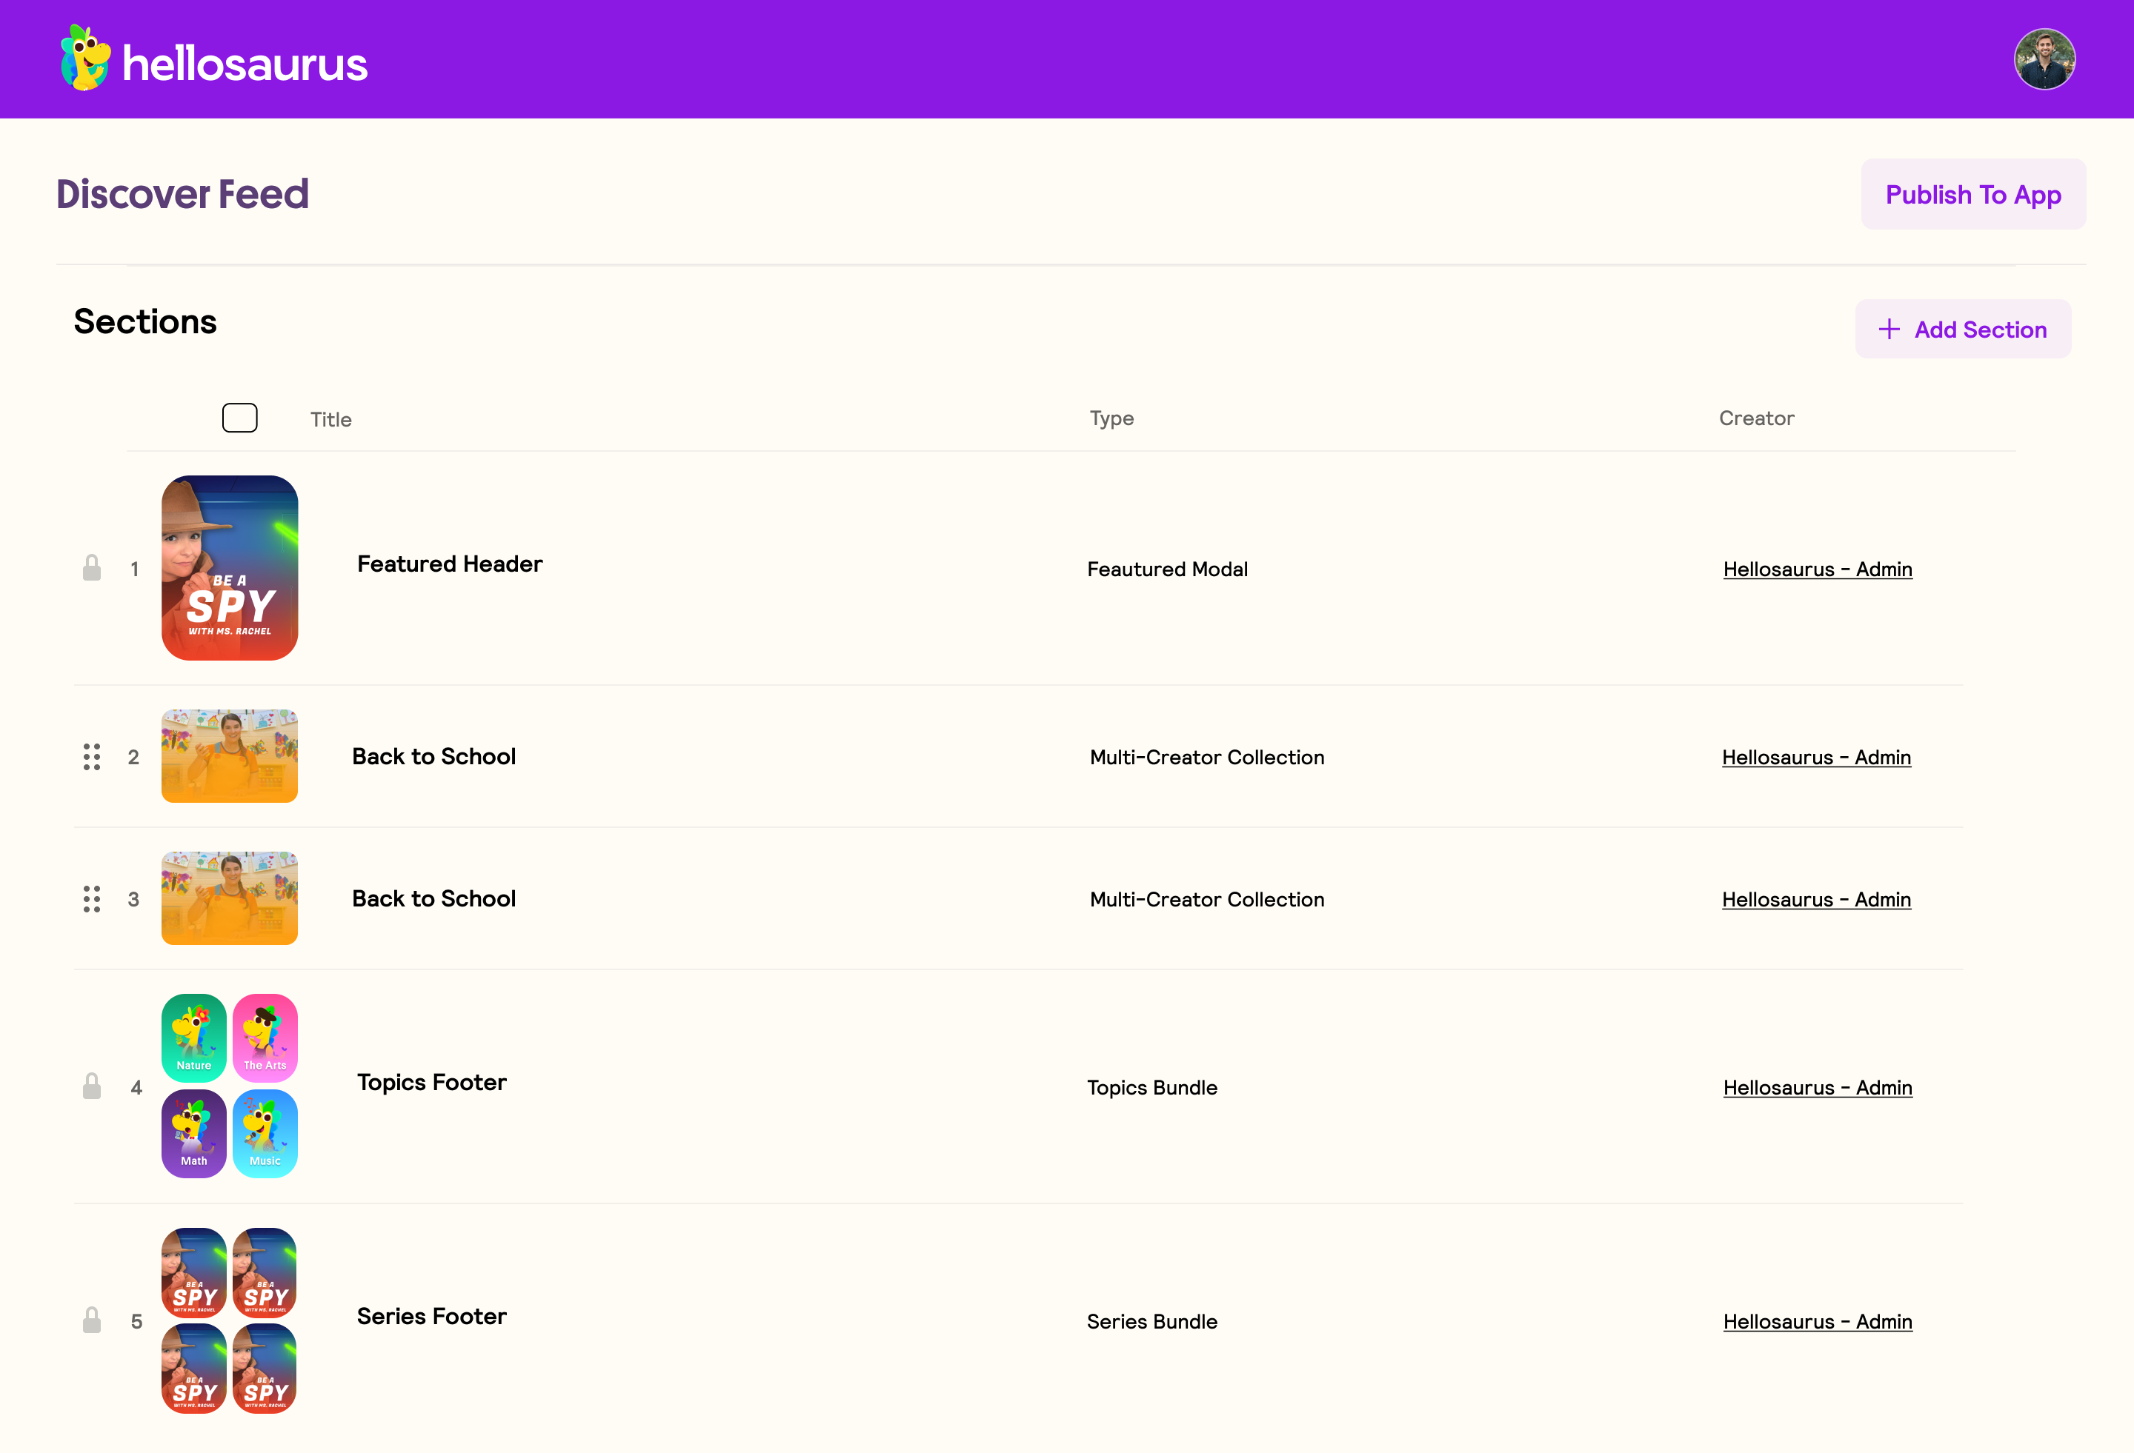Open the user profile avatar menu
Viewport: 2134px width, 1453px height.
pyautogui.click(x=2044, y=60)
